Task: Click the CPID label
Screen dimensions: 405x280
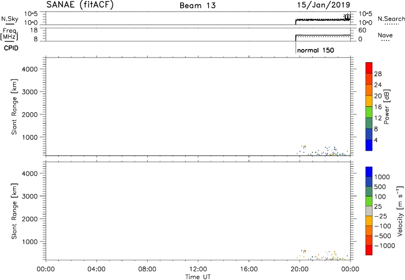Action: pos(11,48)
